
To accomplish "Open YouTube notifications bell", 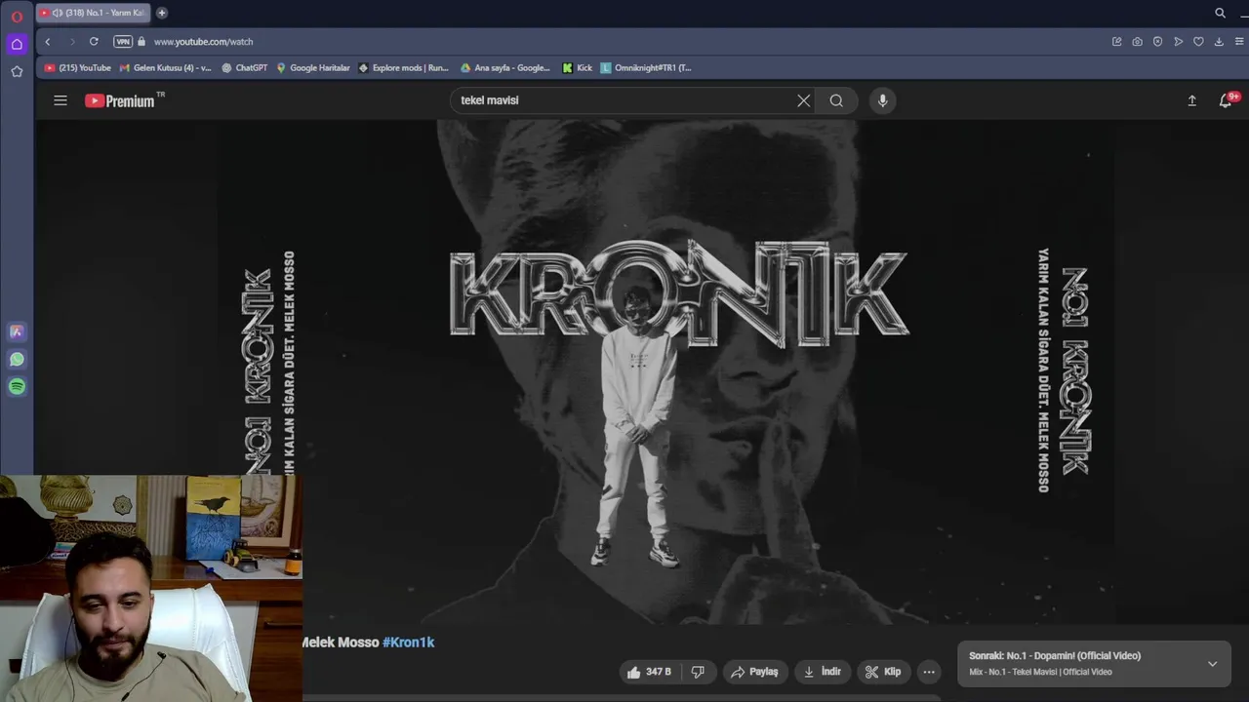I will point(1226,100).
